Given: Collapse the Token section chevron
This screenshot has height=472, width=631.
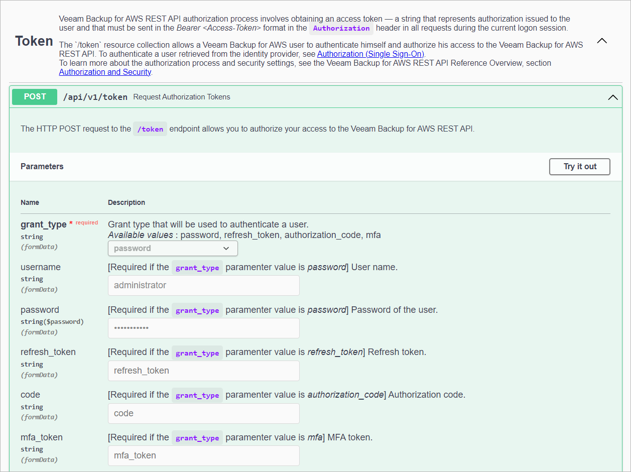Looking at the screenshot, I should coord(602,41).
